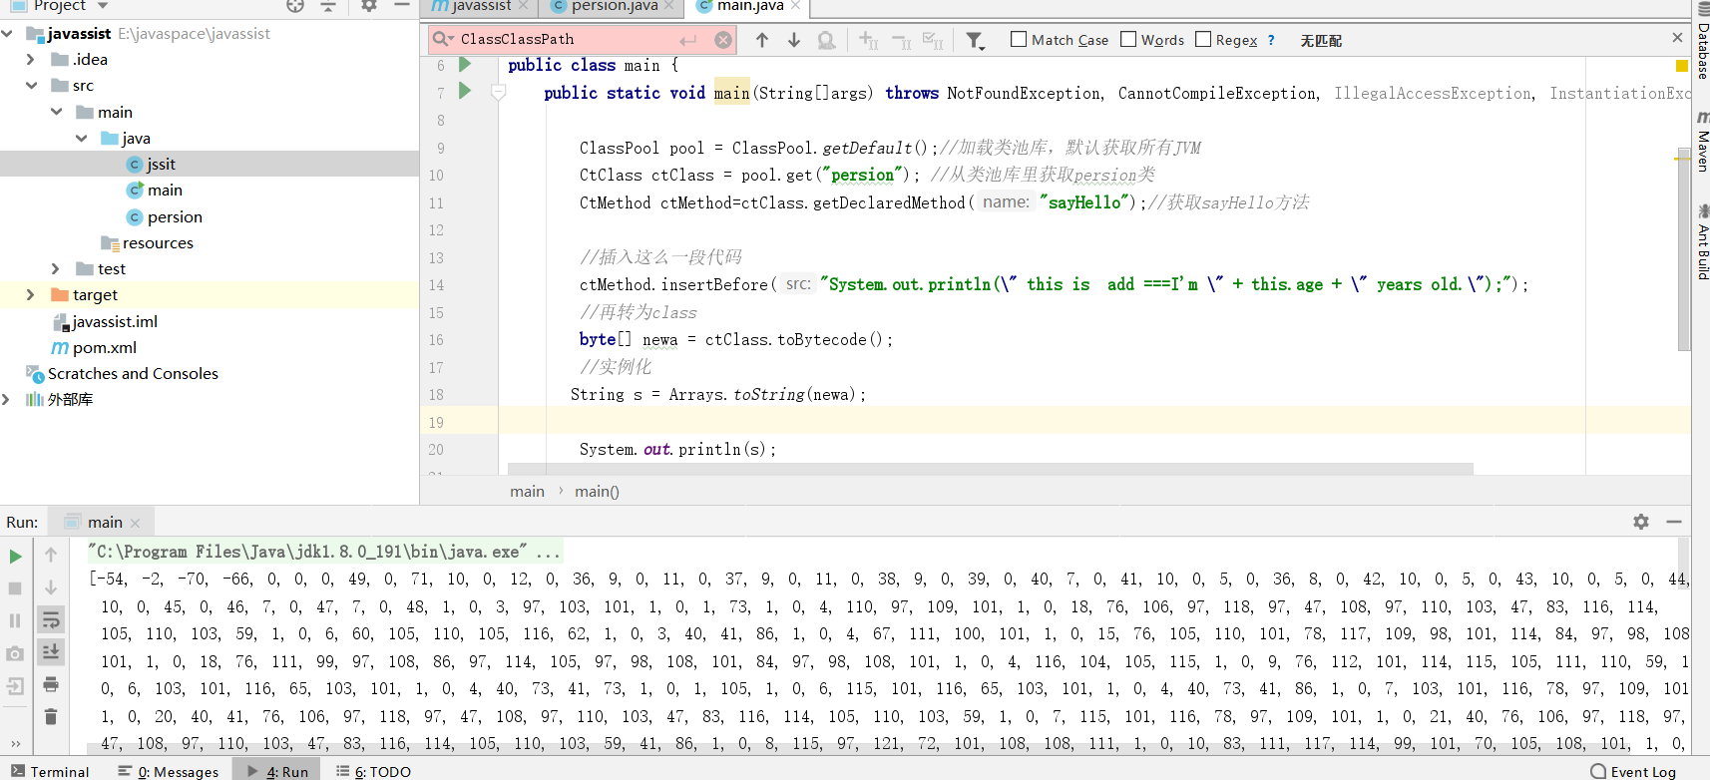Print the console output
The height and width of the screenshot is (780, 1710).
51,684
